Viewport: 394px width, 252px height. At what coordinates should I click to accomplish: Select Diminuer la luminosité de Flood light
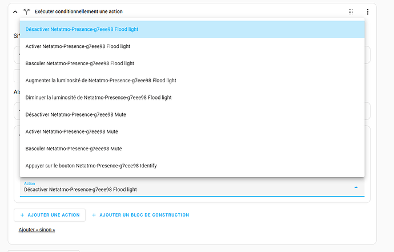pyautogui.click(x=192, y=98)
